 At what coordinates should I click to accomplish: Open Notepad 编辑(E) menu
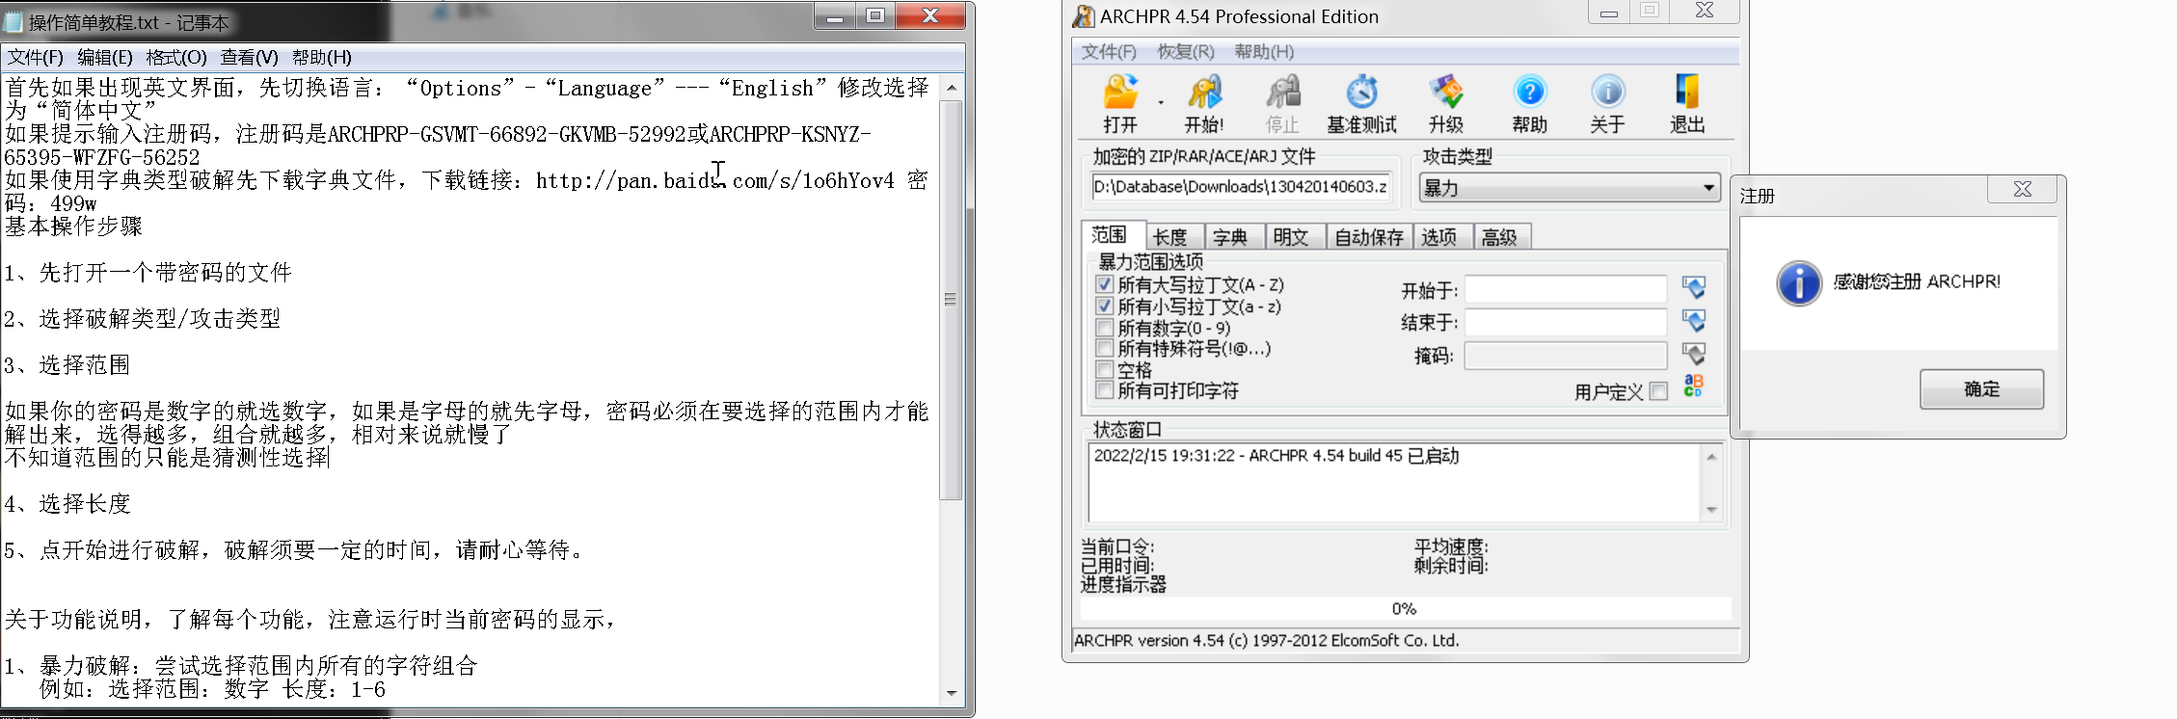pyautogui.click(x=105, y=57)
